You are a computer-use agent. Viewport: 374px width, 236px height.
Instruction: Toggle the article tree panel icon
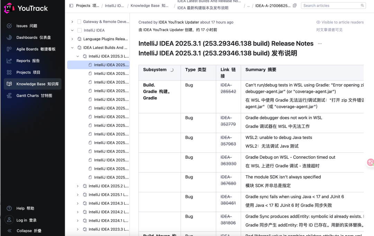[71, 6]
